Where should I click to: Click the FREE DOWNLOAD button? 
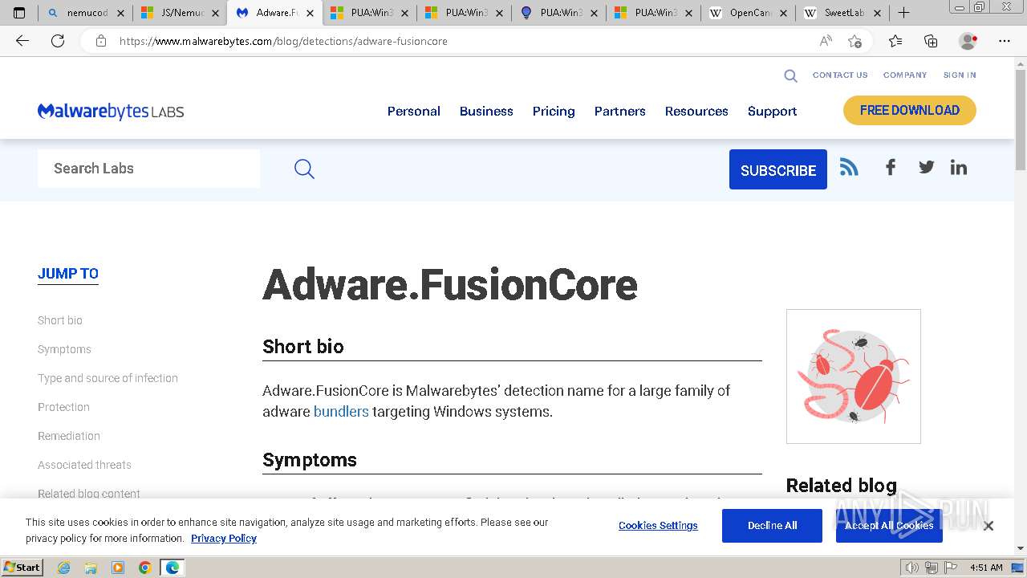click(910, 111)
